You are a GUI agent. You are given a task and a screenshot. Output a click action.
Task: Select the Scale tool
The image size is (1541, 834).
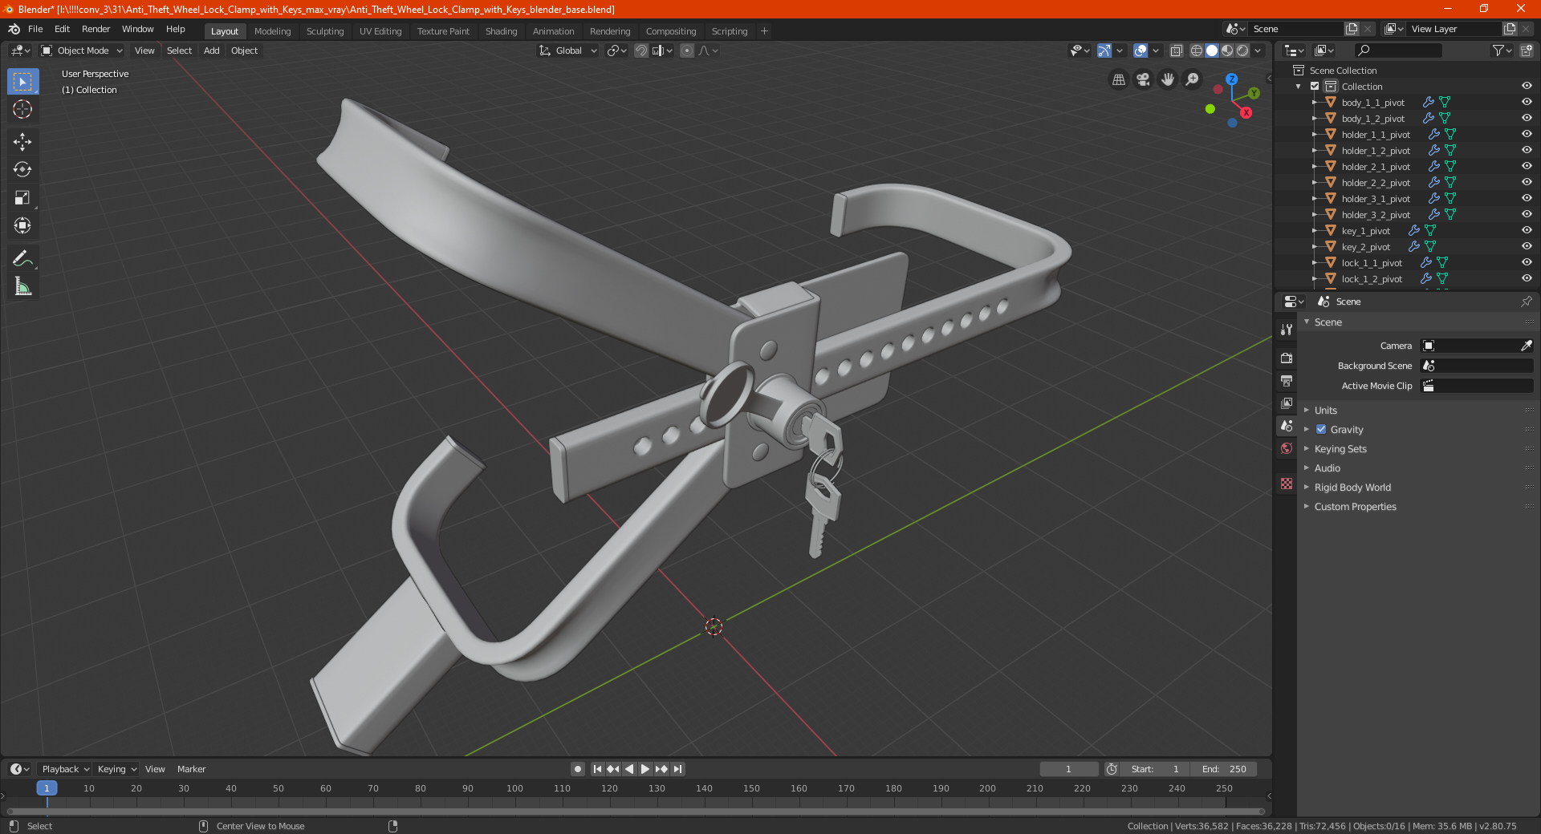(22, 198)
